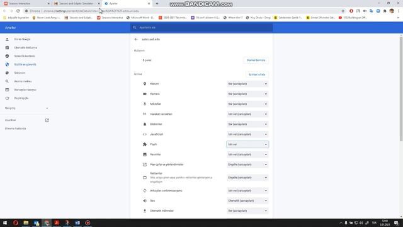Open the Seasons Interactive bookmark in the bookmarks bar
The image size is (403, 227).
tap(110, 18)
